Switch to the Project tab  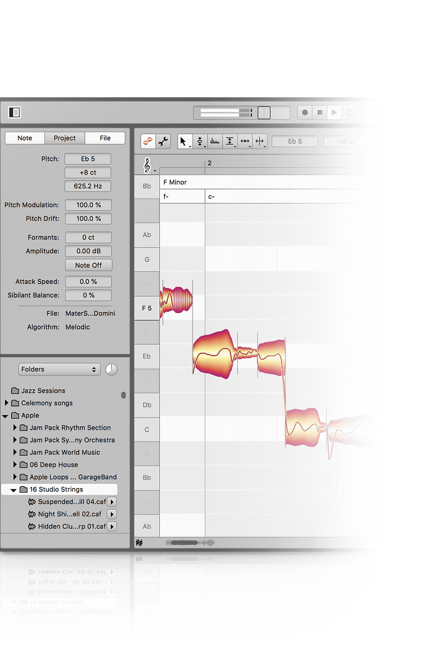65,138
